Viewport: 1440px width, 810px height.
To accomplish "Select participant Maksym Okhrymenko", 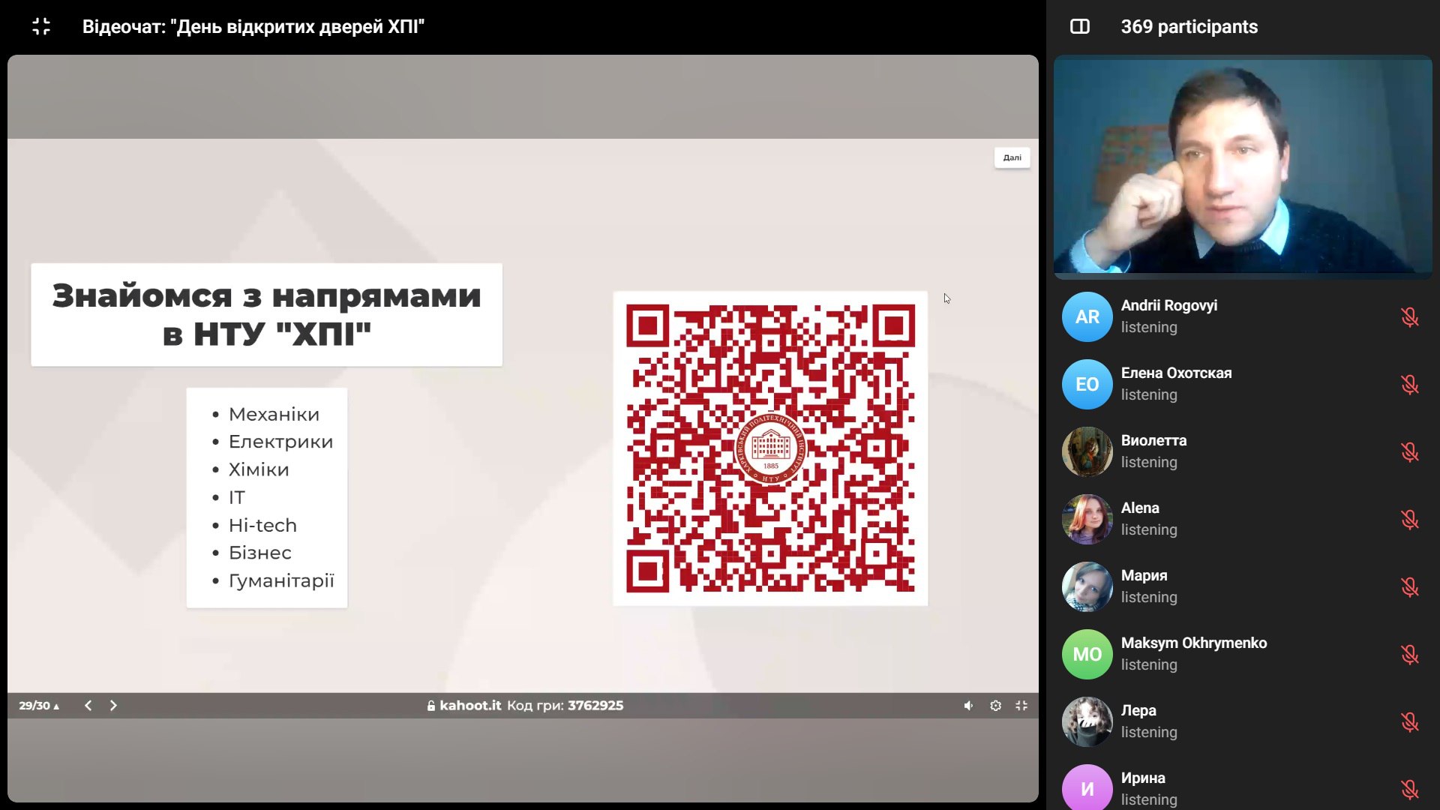I will tap(1243, 654).
